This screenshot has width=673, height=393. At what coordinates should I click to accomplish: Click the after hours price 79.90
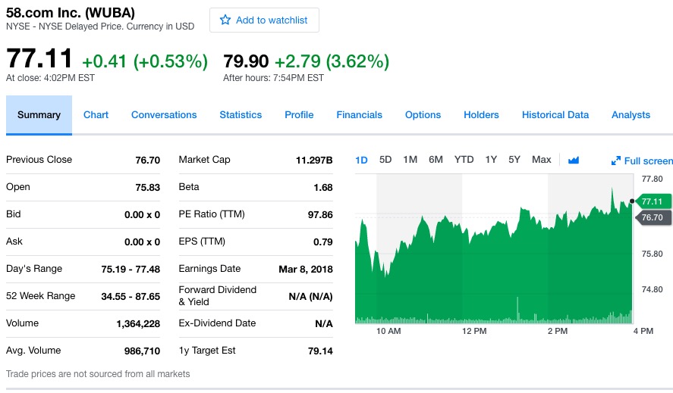246,61
